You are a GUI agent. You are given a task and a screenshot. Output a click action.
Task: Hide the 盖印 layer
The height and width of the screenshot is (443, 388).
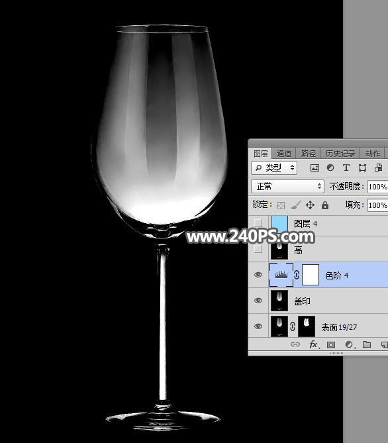pyautogui.click(x=258, y=301)
